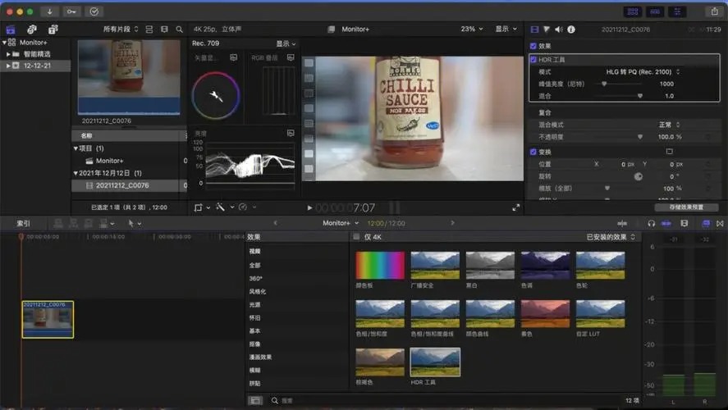Screen dimensions: 728x410
Task: Open the audio inspector speaker icon
Action: pyautogui.click(x=559, y=30)
